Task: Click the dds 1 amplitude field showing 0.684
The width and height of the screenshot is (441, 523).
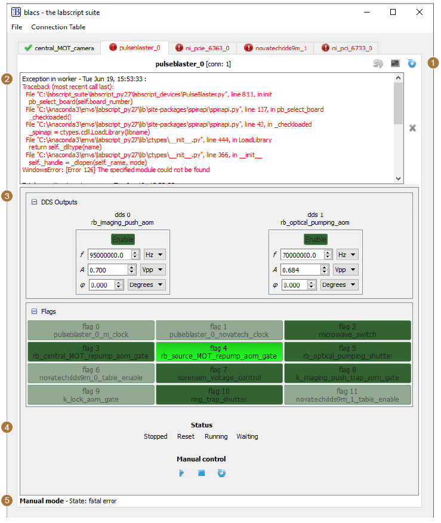Action: point(301,270)
